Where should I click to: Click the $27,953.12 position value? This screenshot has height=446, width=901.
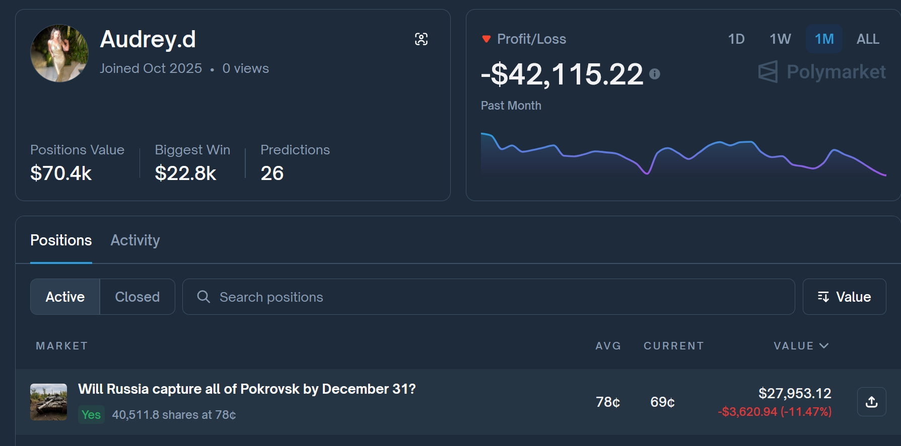tap(795, 393)
